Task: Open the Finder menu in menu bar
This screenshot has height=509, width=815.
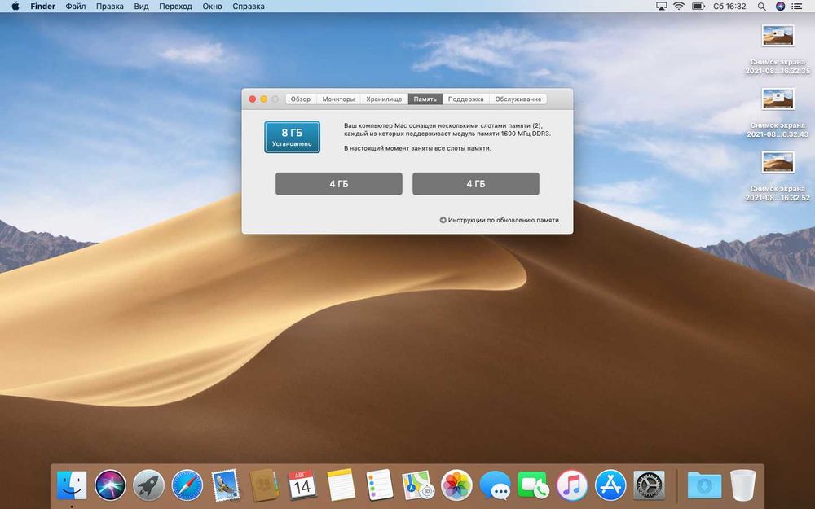Action: click(x=42, y=7)
